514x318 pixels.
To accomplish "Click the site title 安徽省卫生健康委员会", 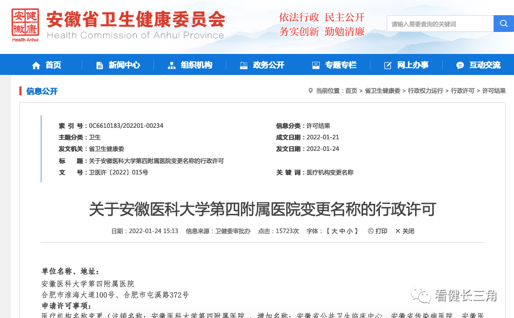I will point(136,19).
